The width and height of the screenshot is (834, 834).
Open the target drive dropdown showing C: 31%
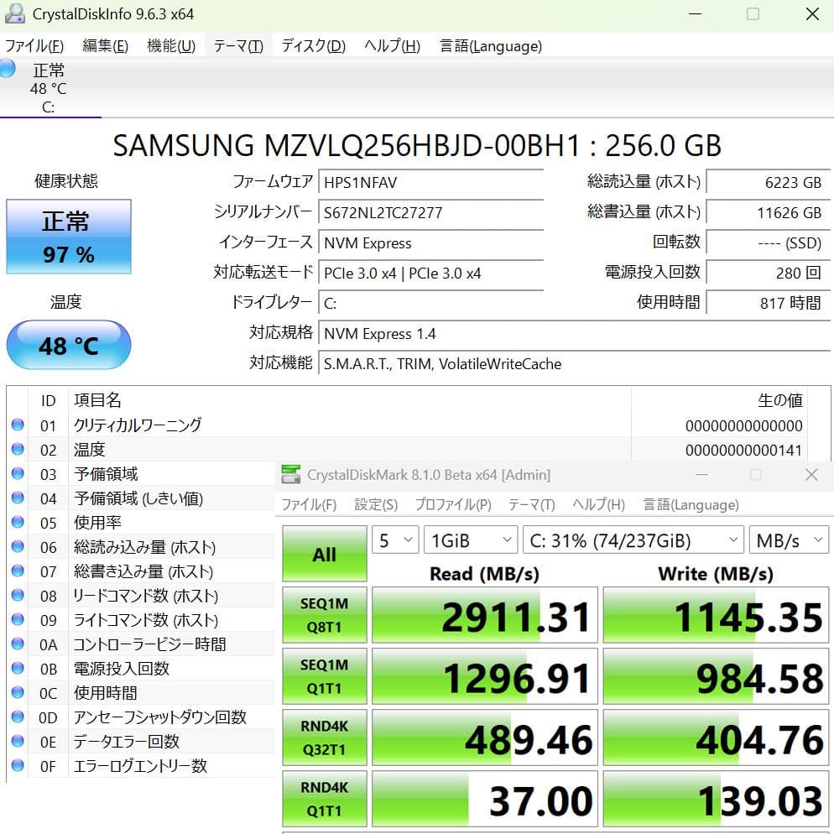pyautogui.click(x=633, y=539)
